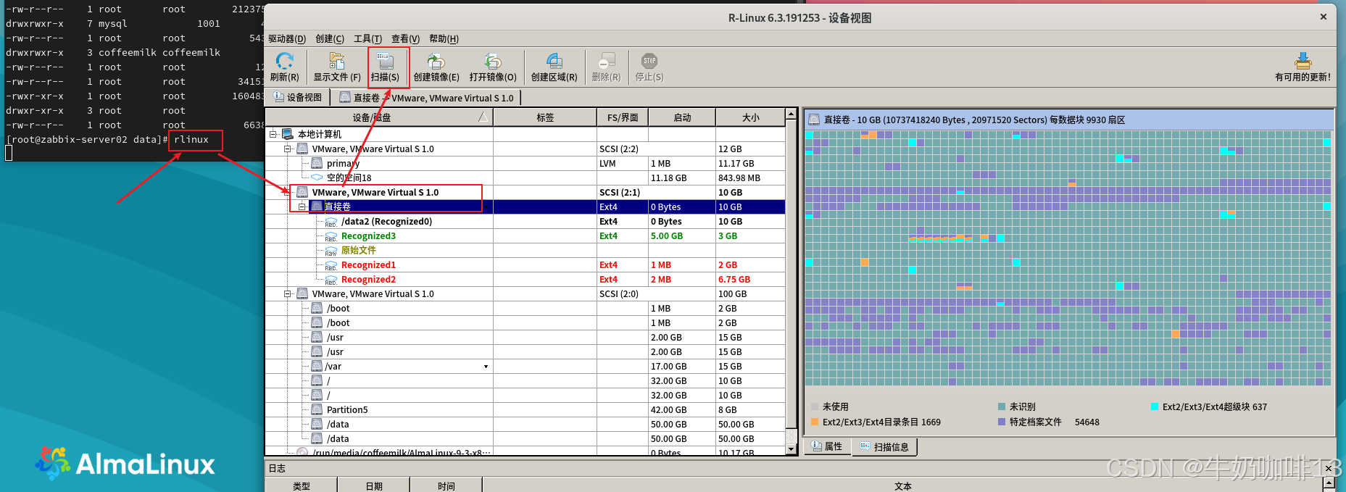Screen dimensions: 1346x492
Task: Select the highlighted 直接卷 row
Action: [525, 207]
